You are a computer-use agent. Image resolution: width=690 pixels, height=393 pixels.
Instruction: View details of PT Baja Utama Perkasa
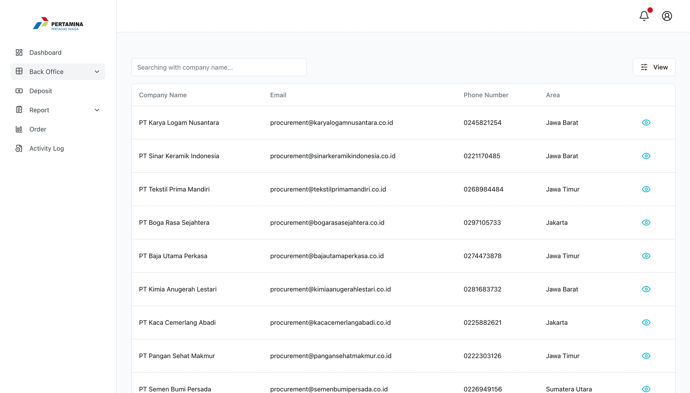tap(646, 256)
